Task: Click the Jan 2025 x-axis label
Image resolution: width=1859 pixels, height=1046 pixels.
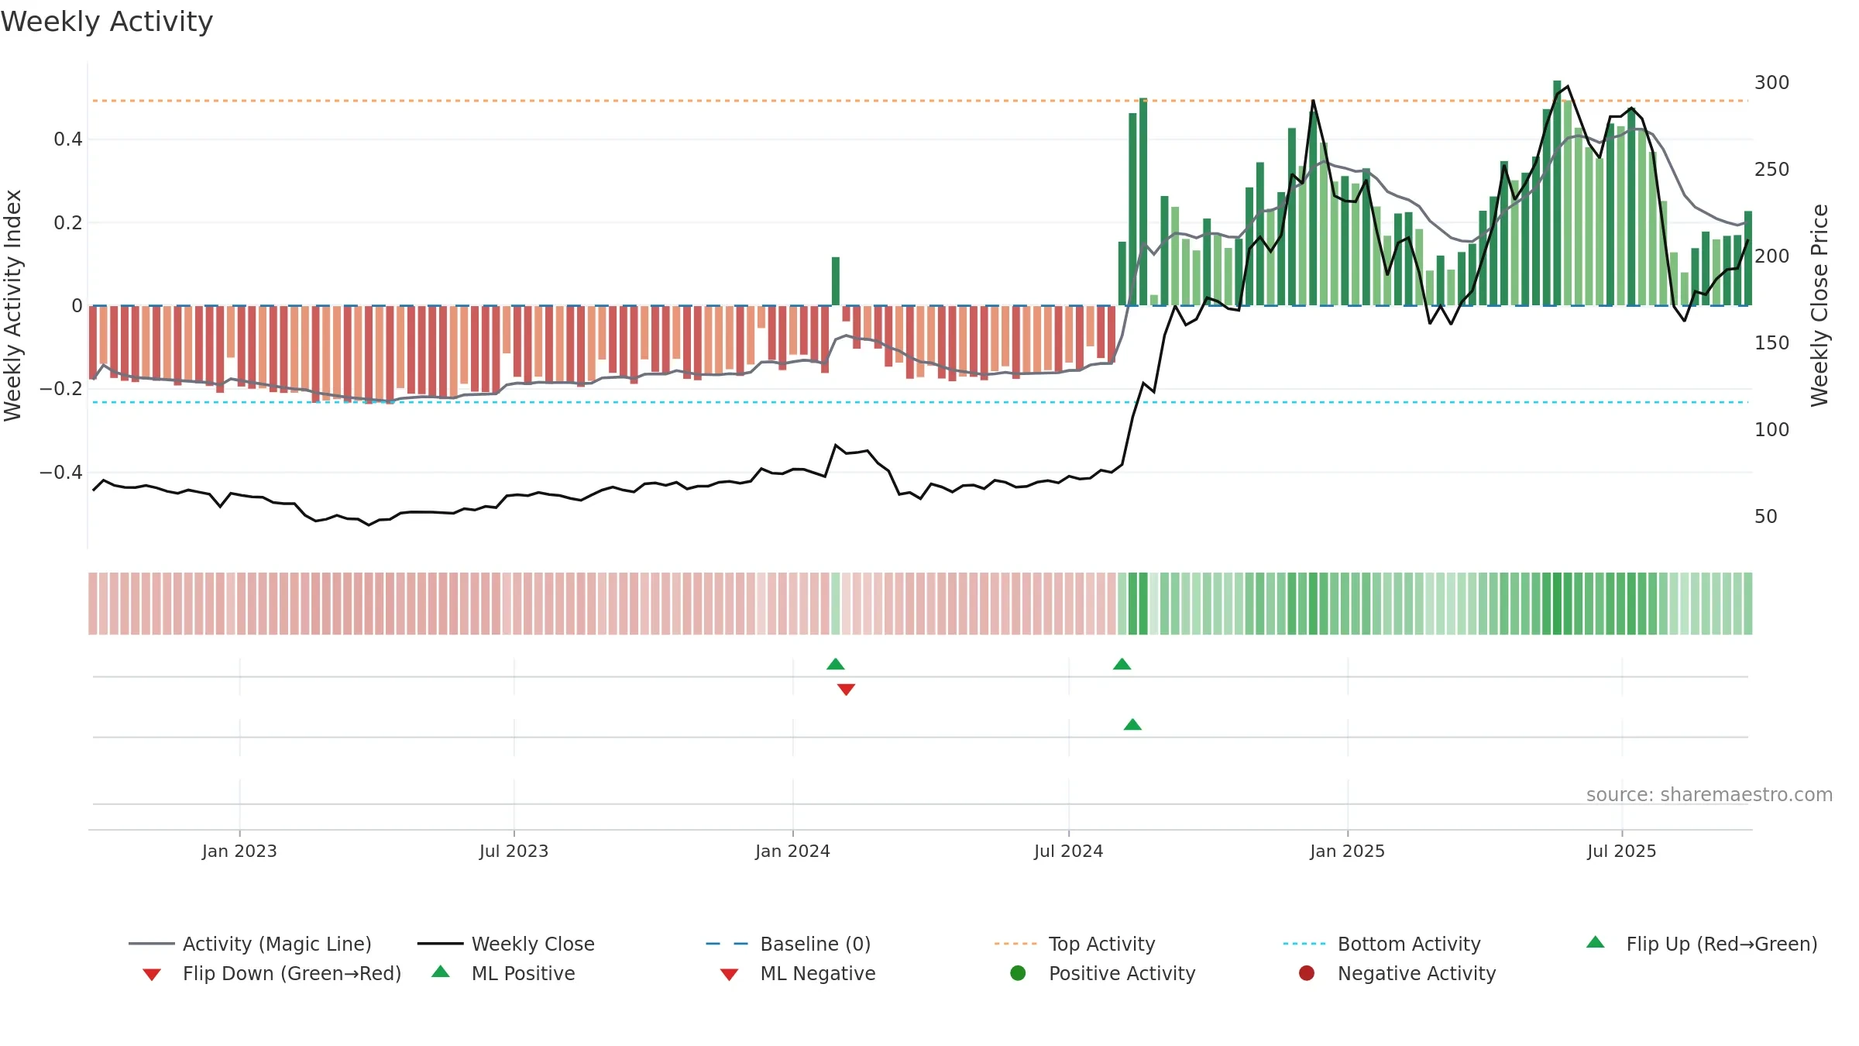Action: (1347, 852)
